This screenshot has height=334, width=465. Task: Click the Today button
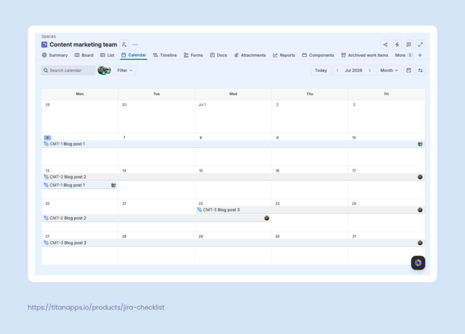[321, 71]
